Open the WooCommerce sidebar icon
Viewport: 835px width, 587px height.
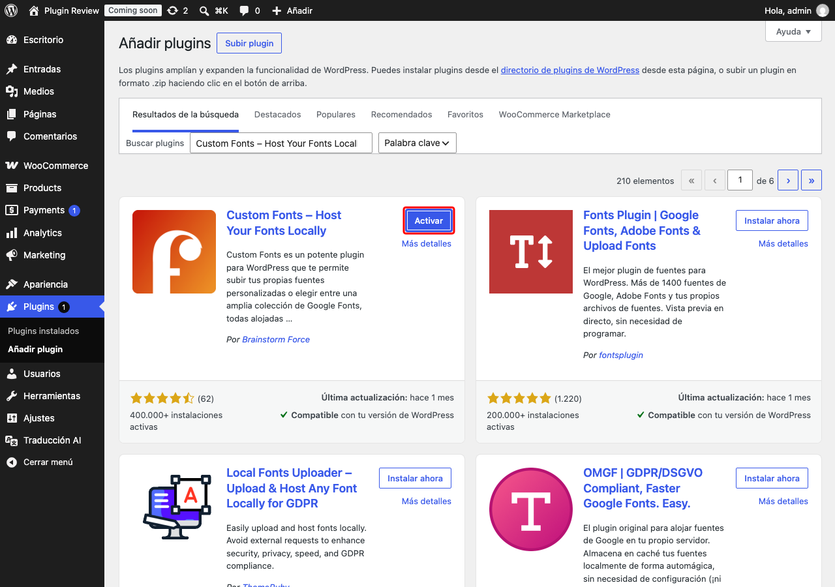pyautogui.click(x=12, y=166)
